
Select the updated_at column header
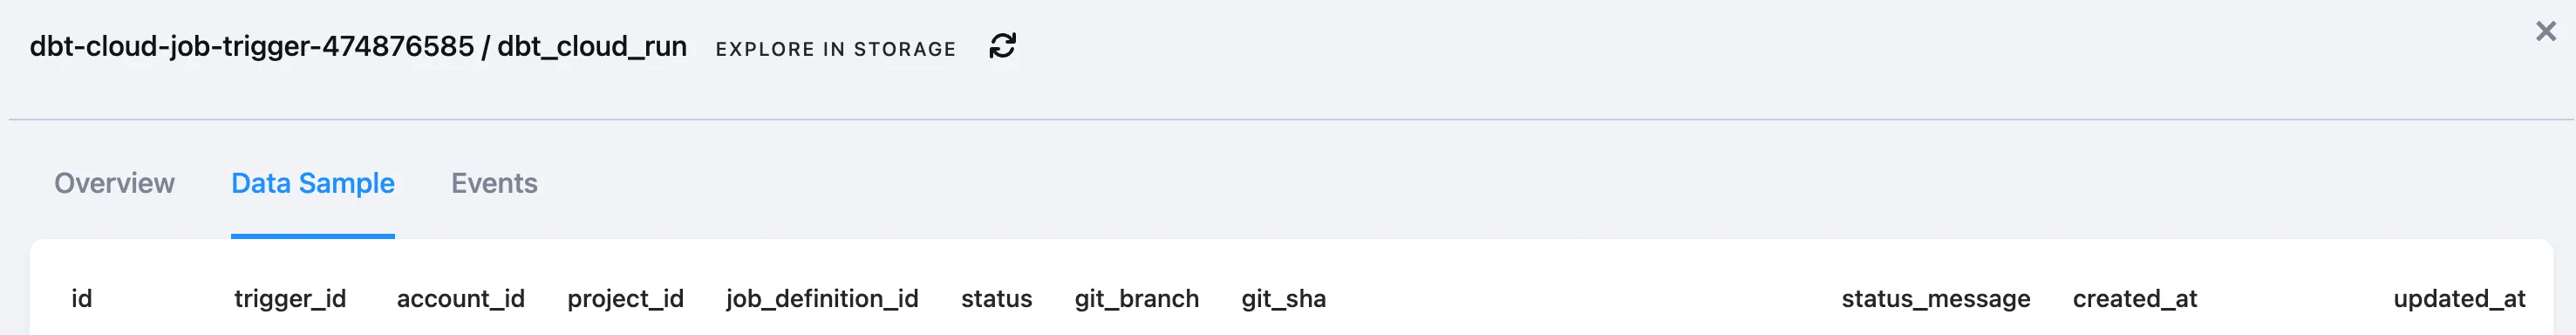[2459, 299]
